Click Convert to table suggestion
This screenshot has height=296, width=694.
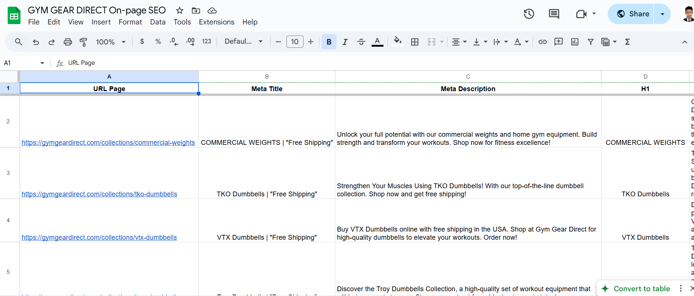click(x=642, y=289)
